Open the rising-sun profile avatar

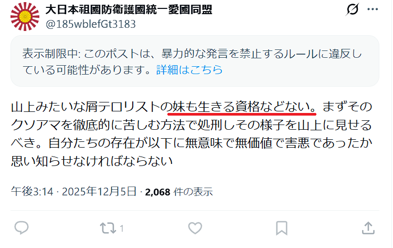(x=25, y=17)
